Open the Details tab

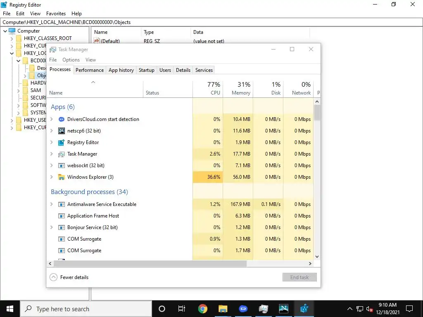[x=183, y=70]
